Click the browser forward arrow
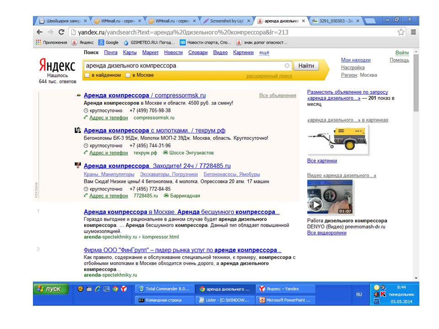 (x=50, y=32)
